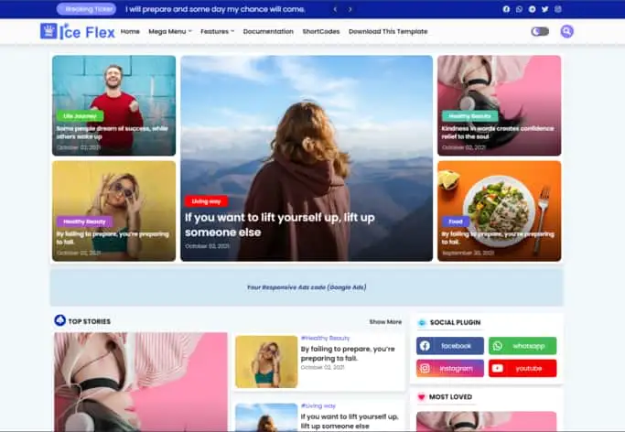The height and width of the screenshot is (432, 625).
Task: Go to the Home menu item
Action: pos(130,31)
